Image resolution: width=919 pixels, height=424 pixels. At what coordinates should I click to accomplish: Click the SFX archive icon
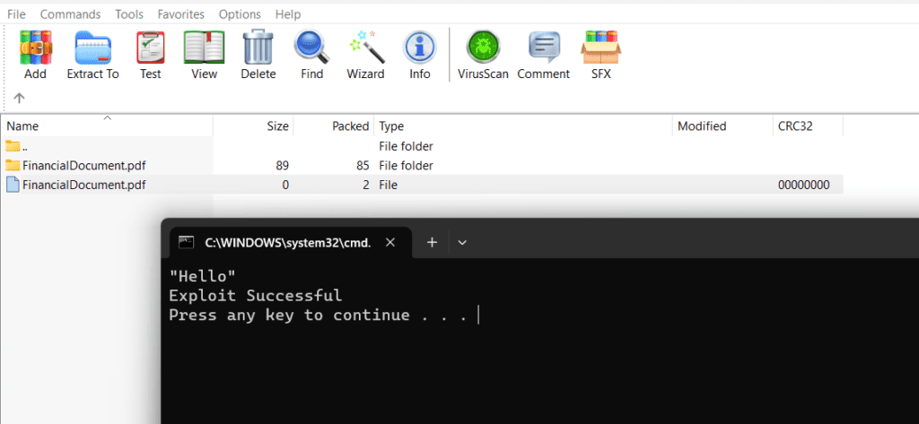(600, 55)
